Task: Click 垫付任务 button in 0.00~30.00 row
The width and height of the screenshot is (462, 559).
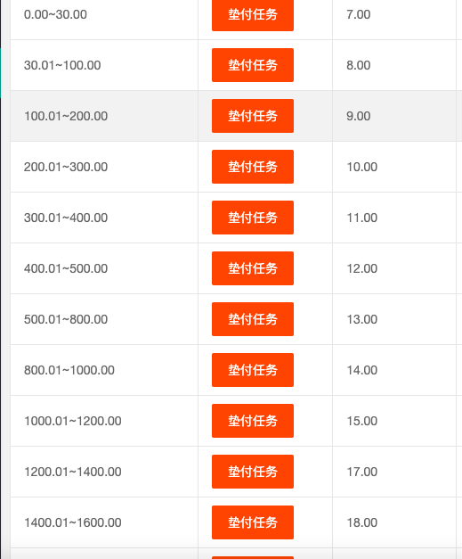Action: 253,14
